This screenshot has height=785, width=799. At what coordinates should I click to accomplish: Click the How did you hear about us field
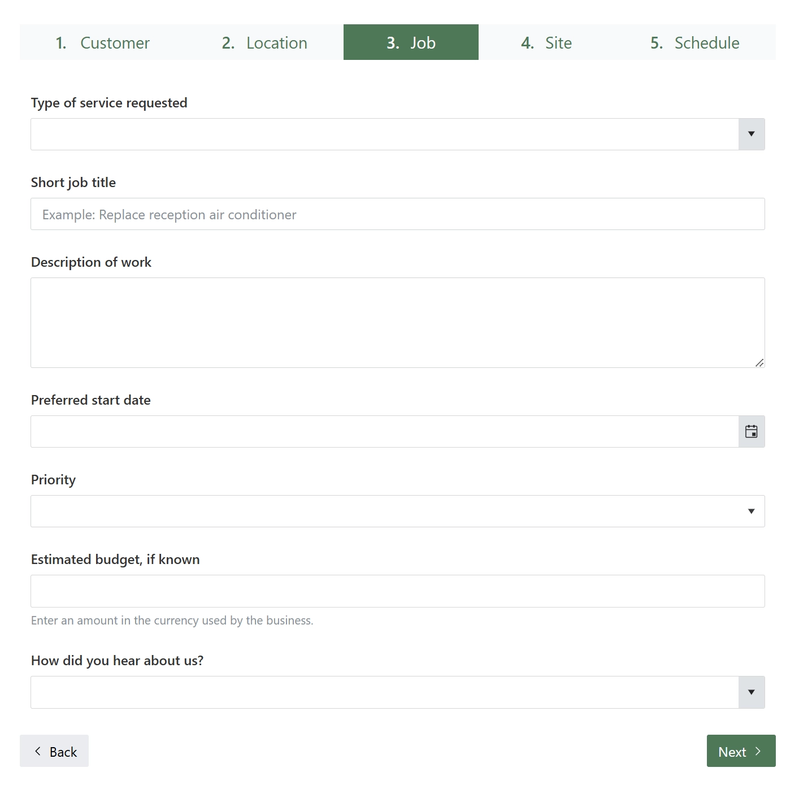coord(385,692)
